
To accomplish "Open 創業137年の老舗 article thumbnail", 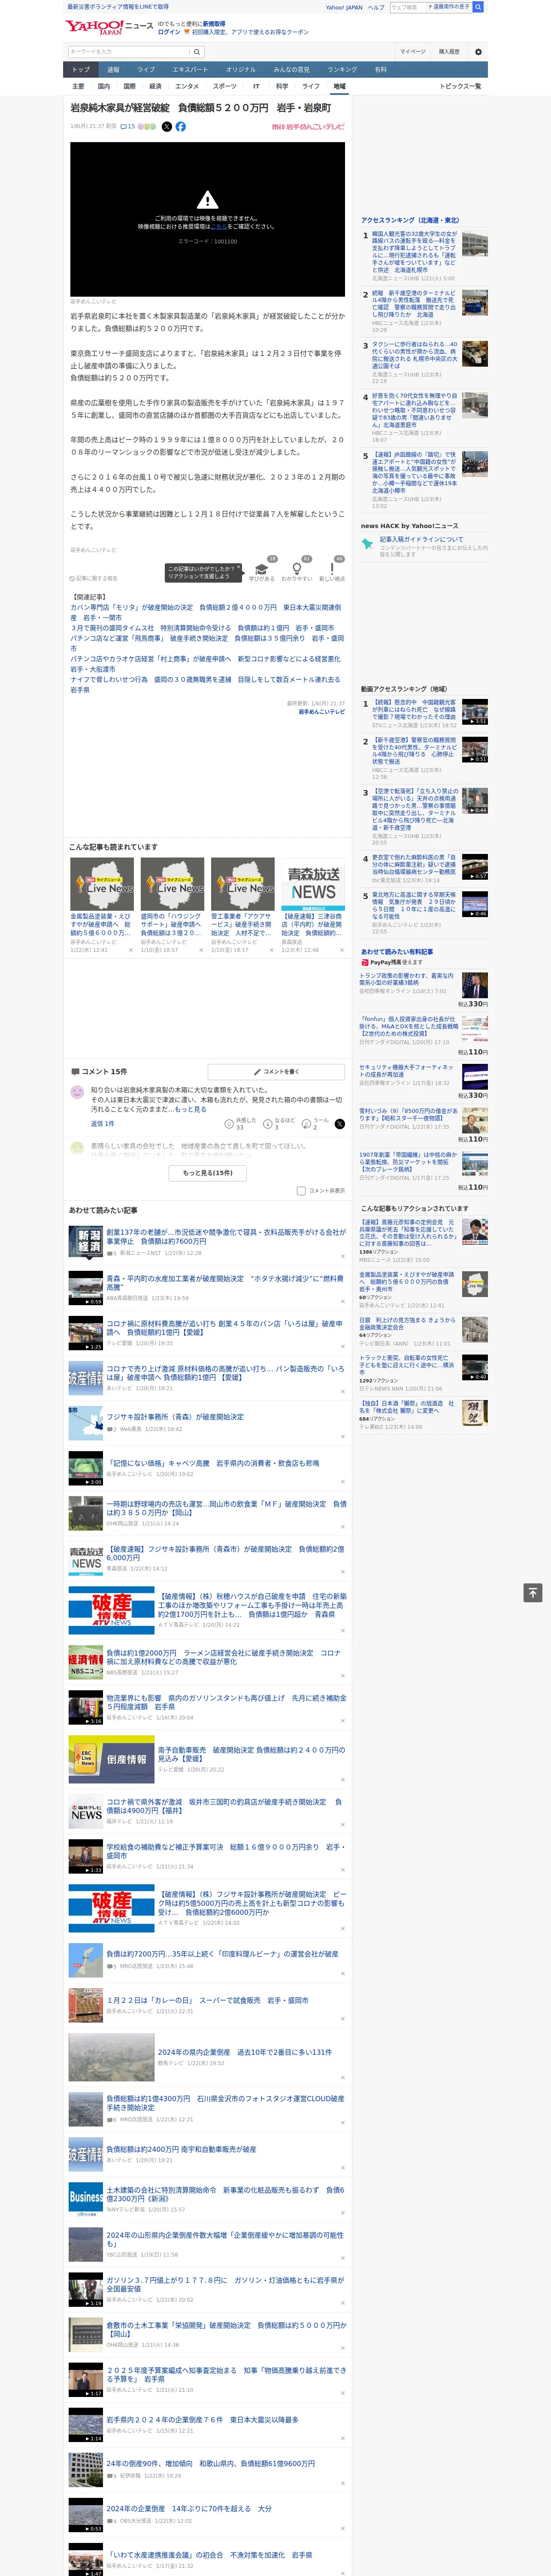I will click(x=85, y=1242).
